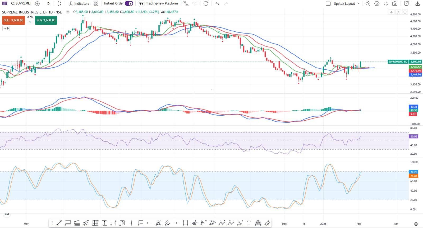This screenshot has height=228, width=423.
Task: Open the Indicators dialog
Action: coord(79,3)
